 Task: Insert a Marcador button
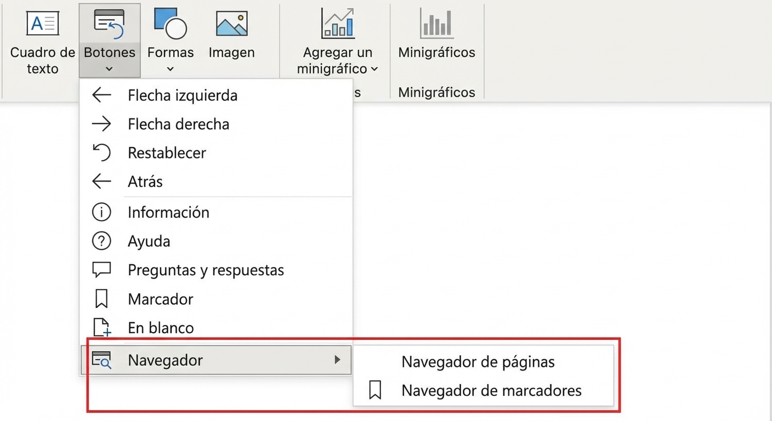(x=216, y=299)
